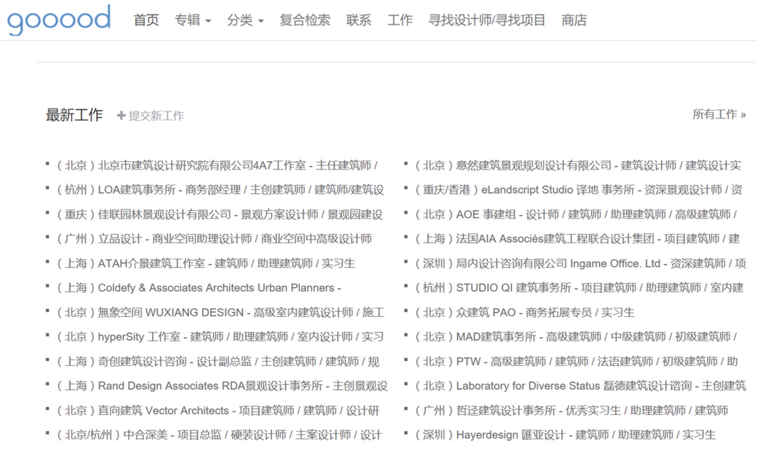This screenshot has width=757, height=457.
Task: Open 寻找设计师/寻找项目 page
Action: (487, 20)
